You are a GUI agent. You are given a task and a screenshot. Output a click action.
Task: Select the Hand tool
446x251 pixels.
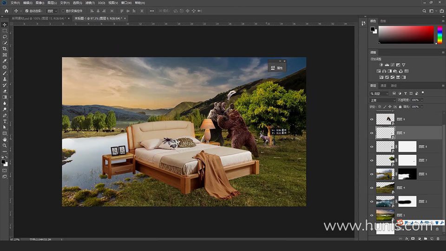coord(5,139)
